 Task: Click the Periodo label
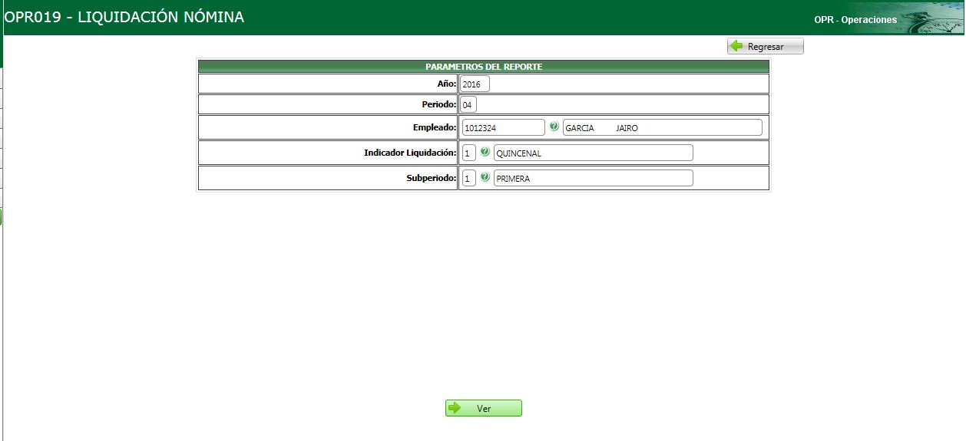tap(439, 104)
